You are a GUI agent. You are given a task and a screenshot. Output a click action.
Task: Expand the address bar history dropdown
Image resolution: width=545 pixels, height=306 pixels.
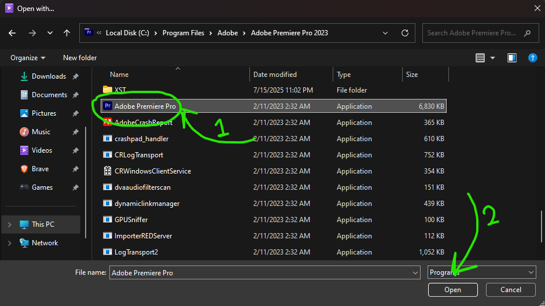point(385,33)
